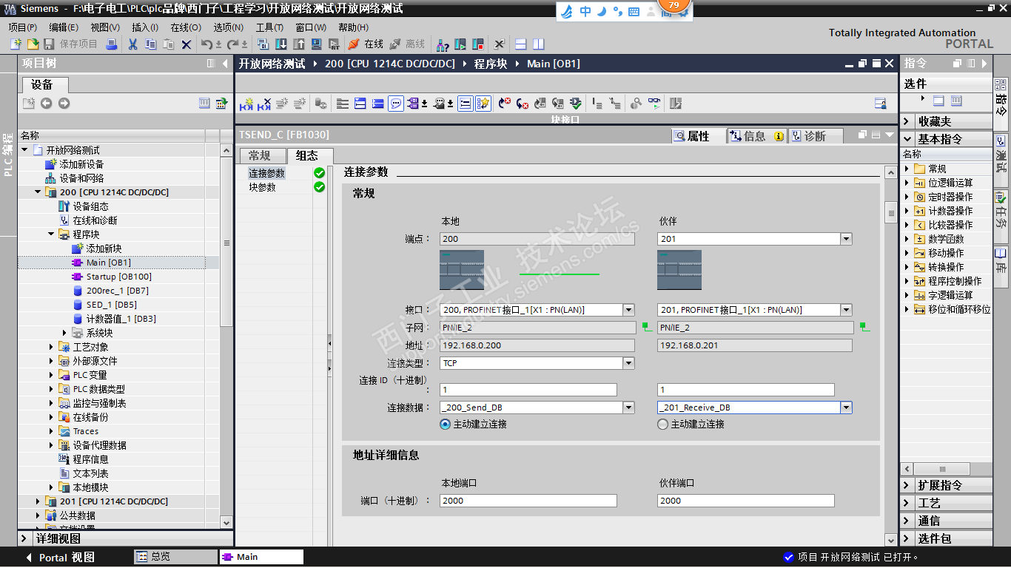
Task: Click the horizontal scrollbar in instructions panel
Action: (x=943, y=470)
